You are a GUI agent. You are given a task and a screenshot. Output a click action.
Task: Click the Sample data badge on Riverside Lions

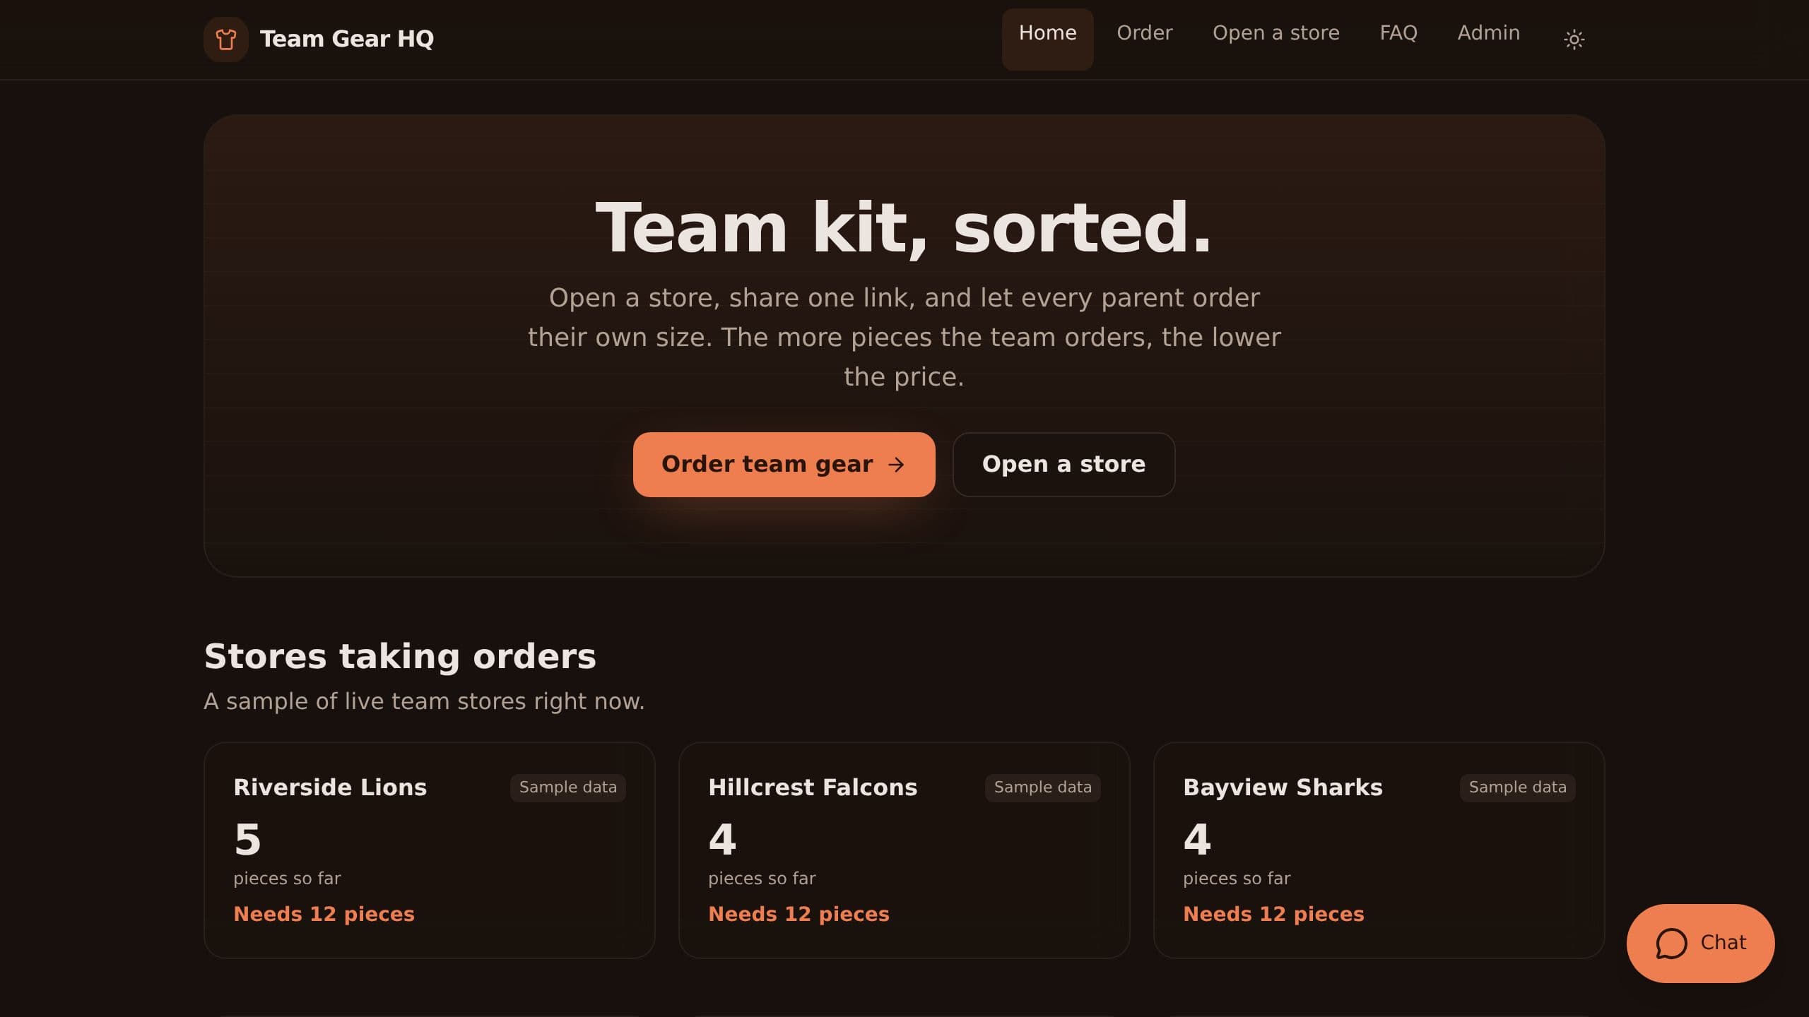pos(567,787)
